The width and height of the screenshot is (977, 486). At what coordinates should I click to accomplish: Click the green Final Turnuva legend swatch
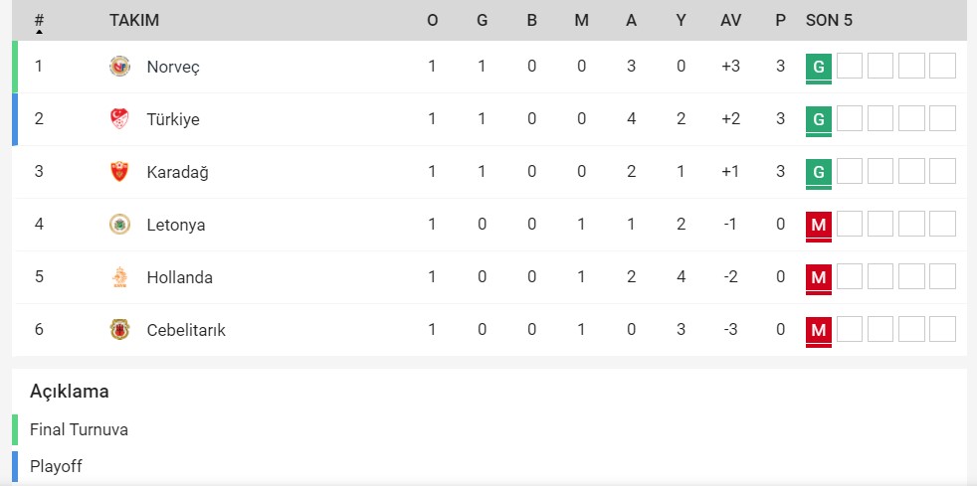[x=16, y=430]
